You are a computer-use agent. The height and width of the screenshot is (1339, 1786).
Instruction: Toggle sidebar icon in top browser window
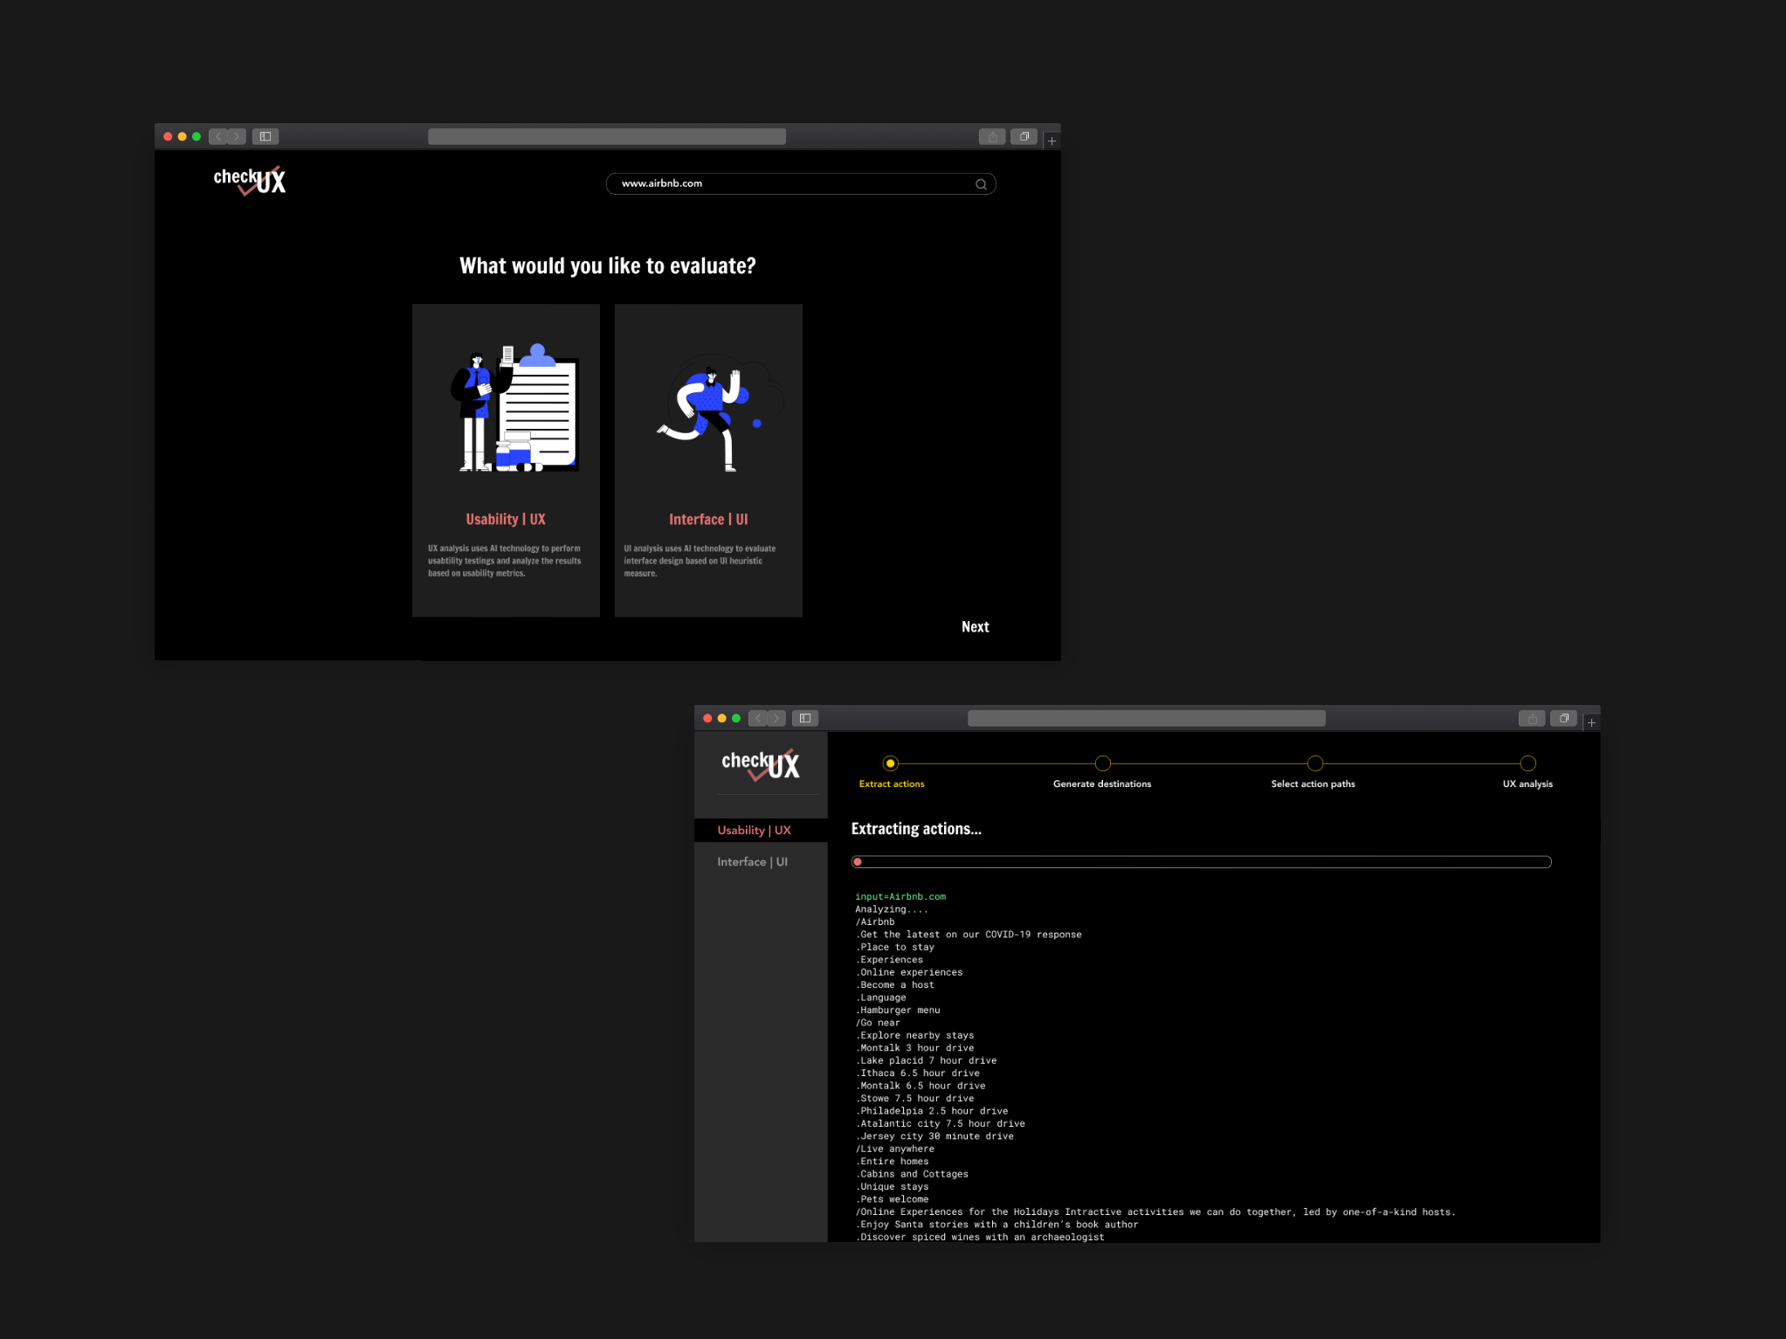pos(265,136)
